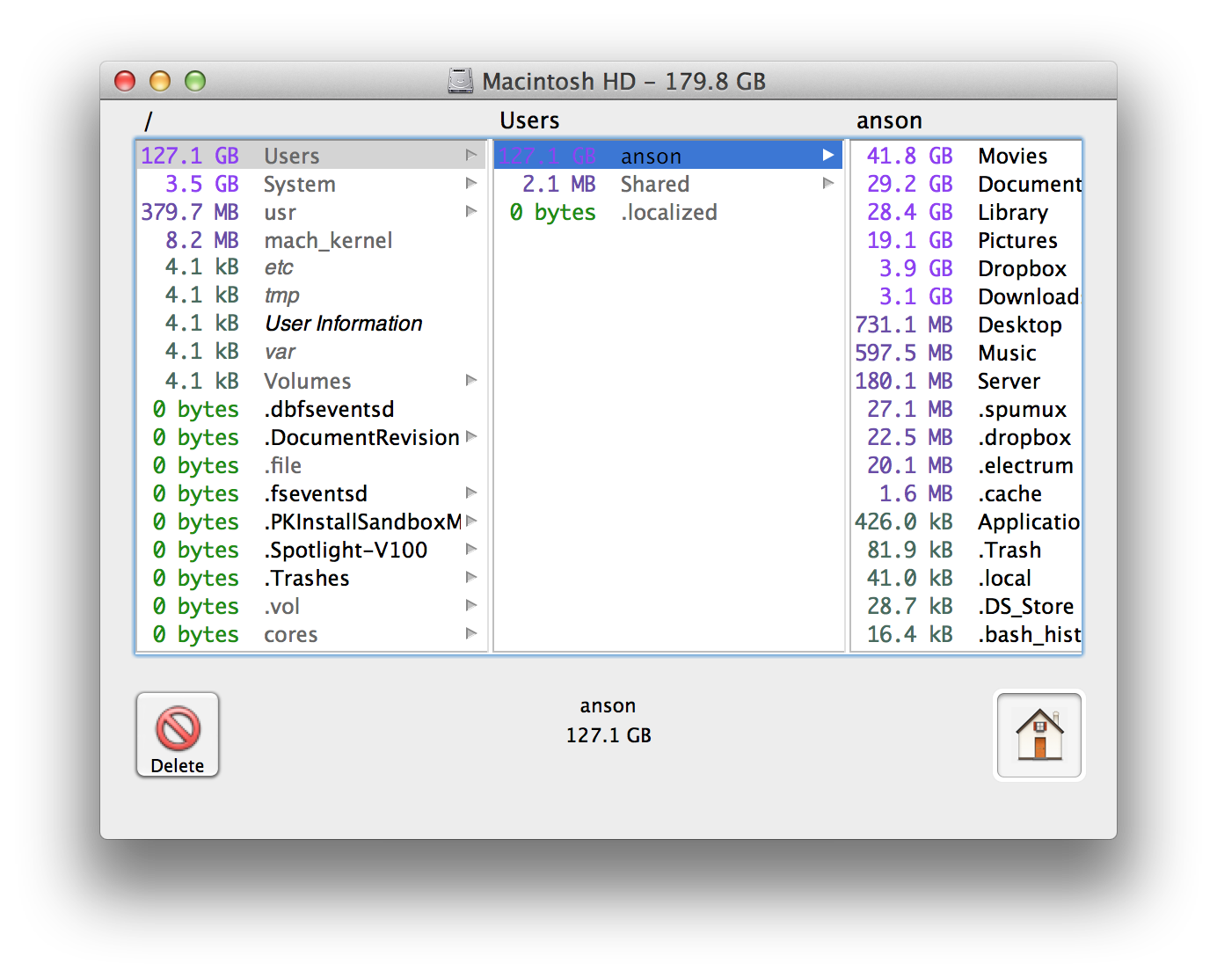Expand the .DocumentRevision folder arrow
This screenshot has height=978, width=1217.
pos(471,436)
